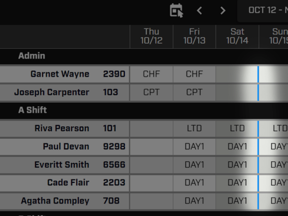288x216 pixels.
Task: Click empty Saturday cell for Garnet Wayne
Action: (237, 74)
